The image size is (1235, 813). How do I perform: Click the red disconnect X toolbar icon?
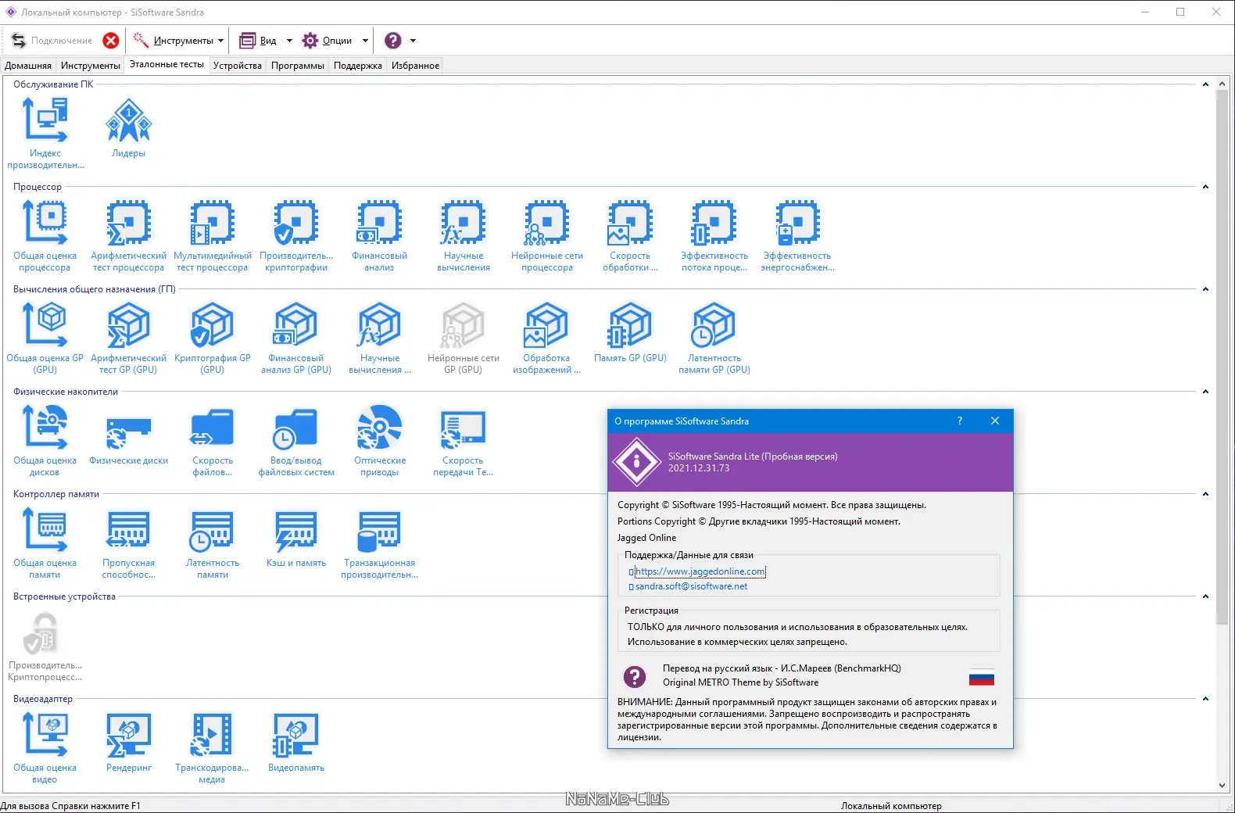(x=111, y=41)
